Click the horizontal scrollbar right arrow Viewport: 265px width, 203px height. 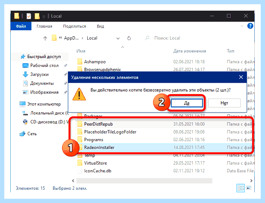pyautogui.click(x=251, y=181)
